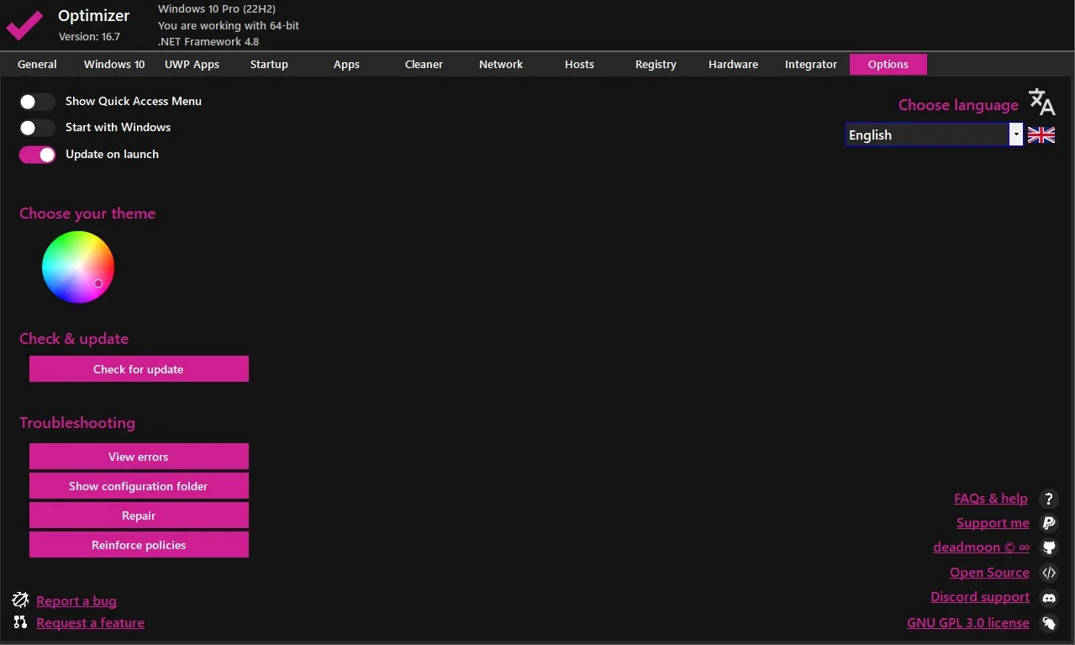Image resolution: width=1075 pixels, height=645 pixels.
Task: Click the bug icon beside Report a bug
Action: pyautogui.click(x=21, y=600)
